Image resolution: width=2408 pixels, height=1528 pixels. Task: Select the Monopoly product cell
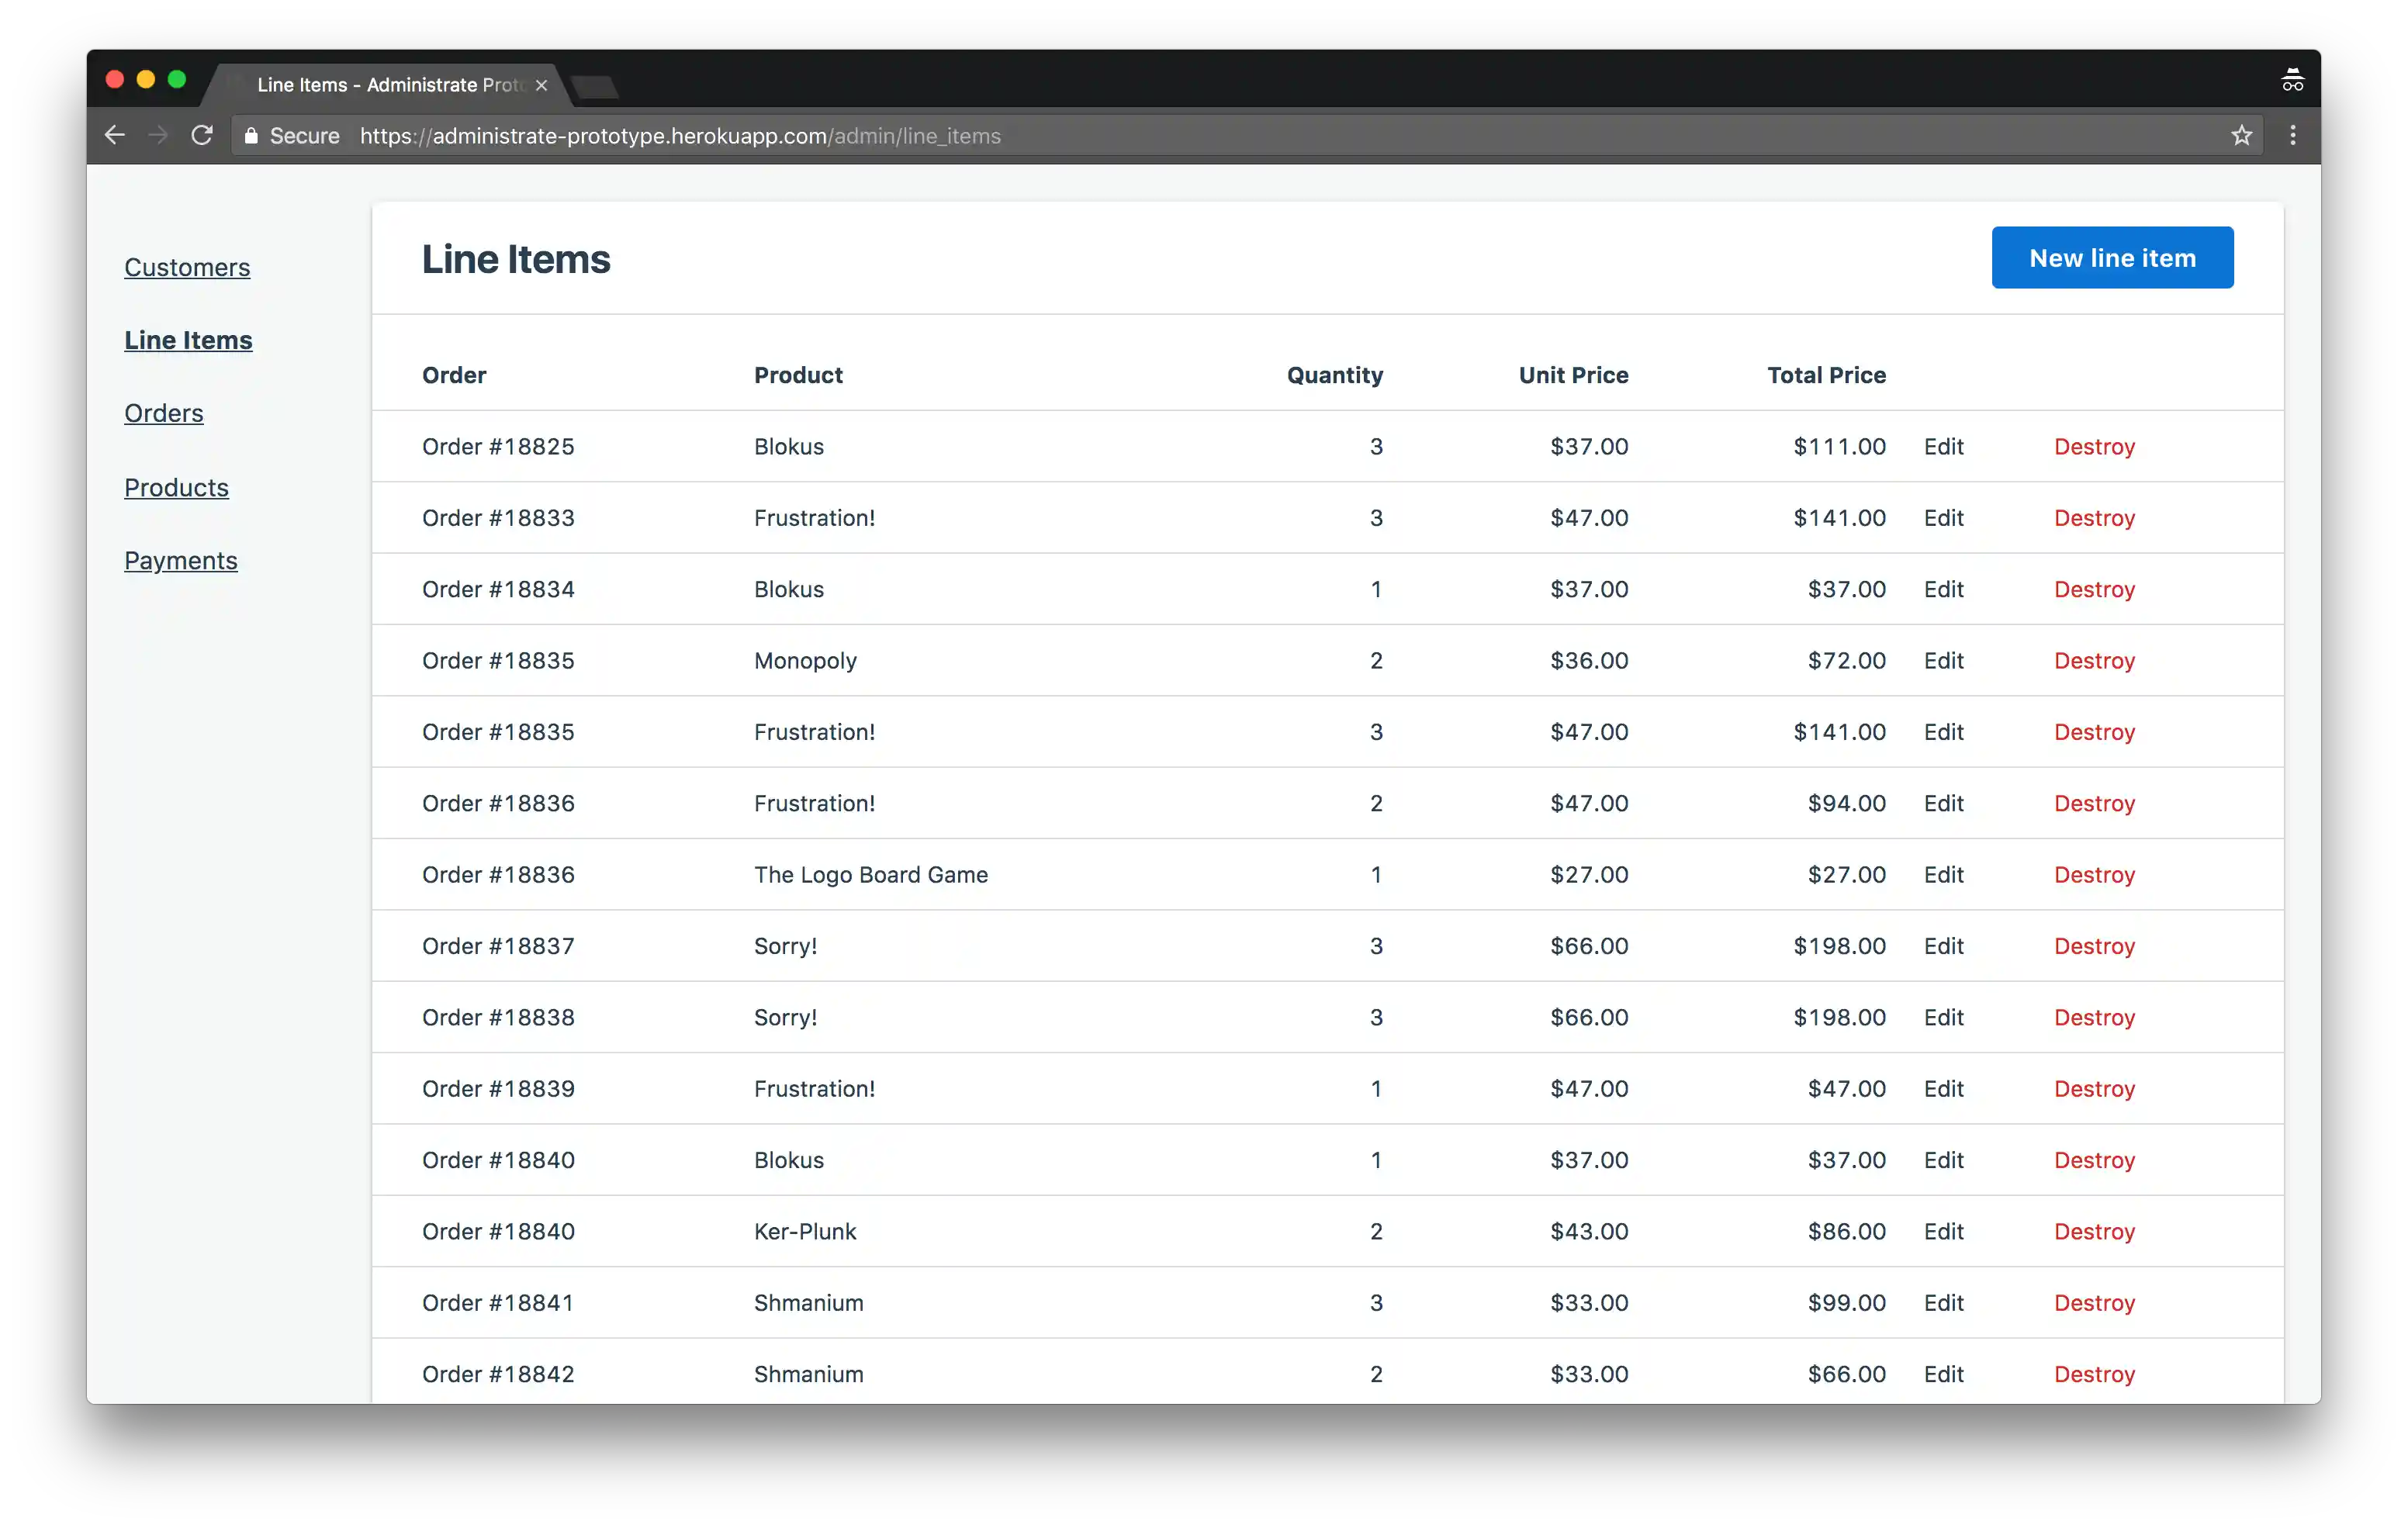coord(805,661)
